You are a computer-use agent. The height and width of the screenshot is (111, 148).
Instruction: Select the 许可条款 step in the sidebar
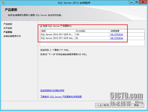pyautogui.click(x=8, y=28)
